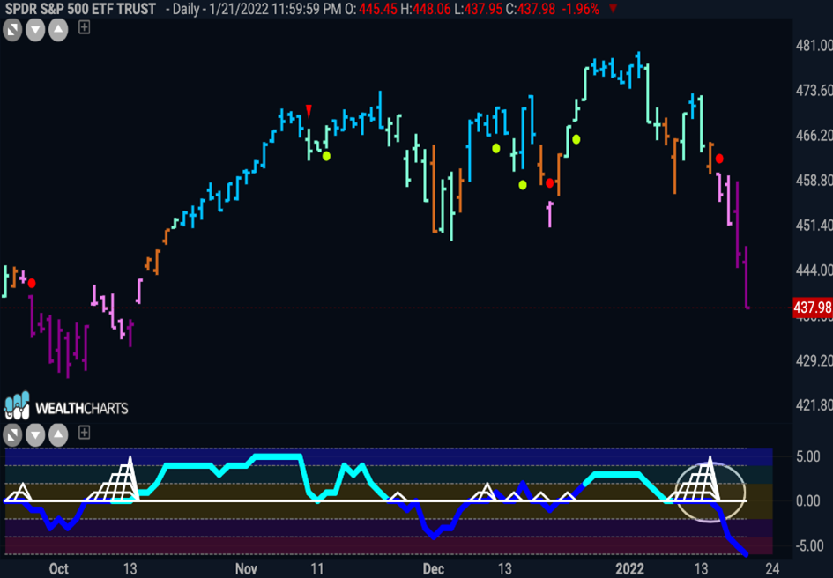Click the Dec date axis label
Screen dimensions: 833x578
coord(434,569)
